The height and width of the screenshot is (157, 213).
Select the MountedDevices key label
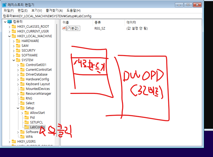pyautogui.click(x=38, y=89)
